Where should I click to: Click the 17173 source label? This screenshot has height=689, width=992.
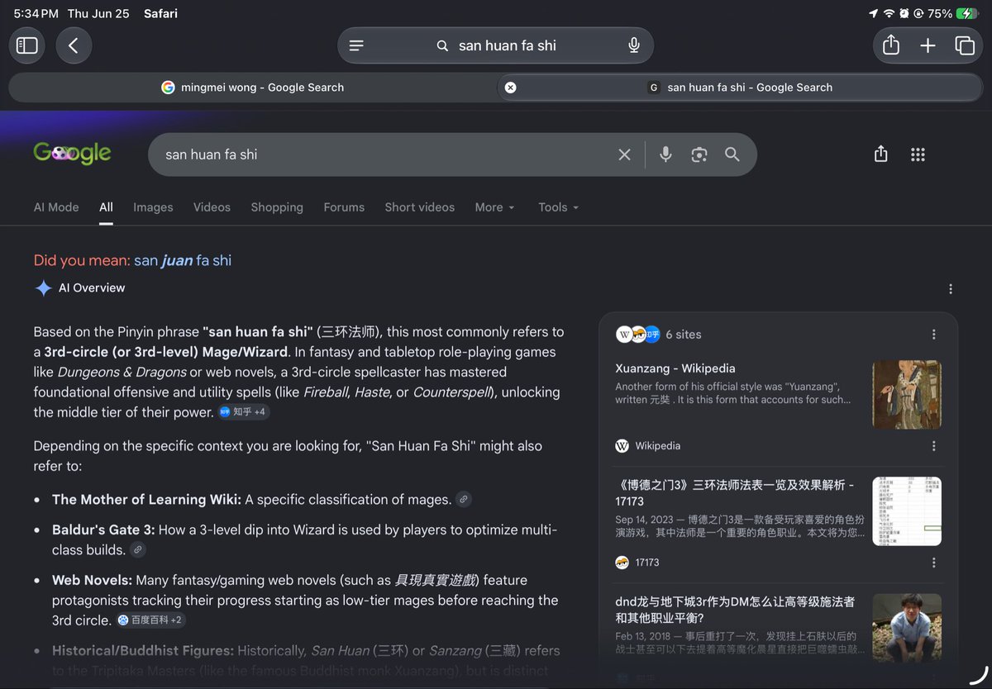[647, 563]
